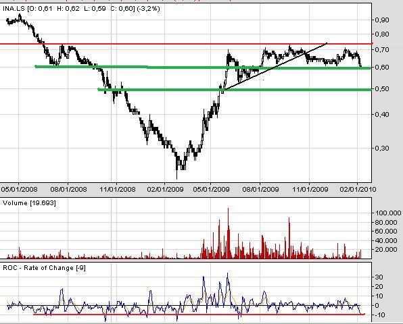Click the -10 ROC axis label
This screenshot has width=403, height=324.
coord(379,315)
